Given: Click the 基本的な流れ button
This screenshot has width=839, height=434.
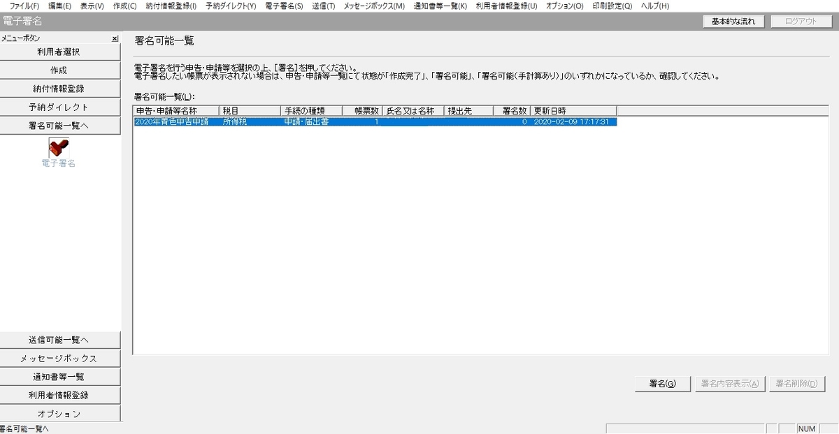Looking at the screenshot, I should click(x=733, y=22).
